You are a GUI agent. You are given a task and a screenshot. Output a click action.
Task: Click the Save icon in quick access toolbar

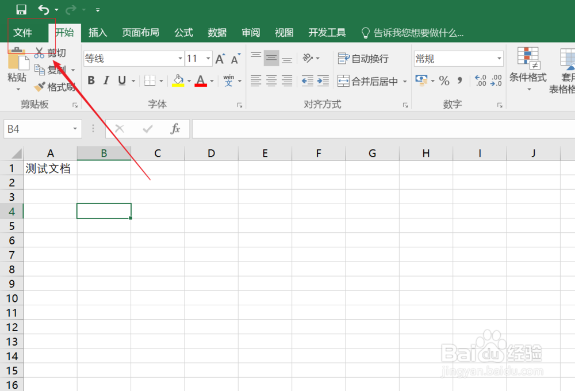(21, 10)
